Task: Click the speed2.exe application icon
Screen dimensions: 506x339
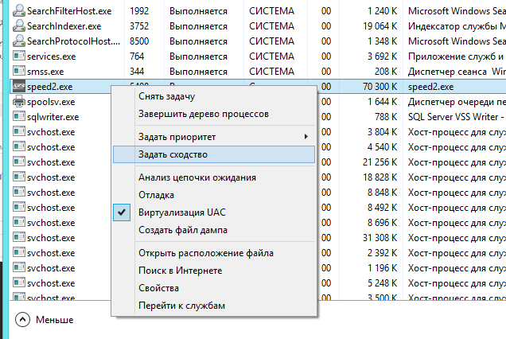Action: click(19, 86)
